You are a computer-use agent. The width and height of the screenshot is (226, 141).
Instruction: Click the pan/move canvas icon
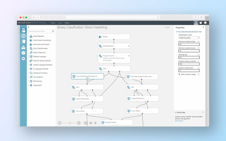pyautogui.click(x=95, y=123)
